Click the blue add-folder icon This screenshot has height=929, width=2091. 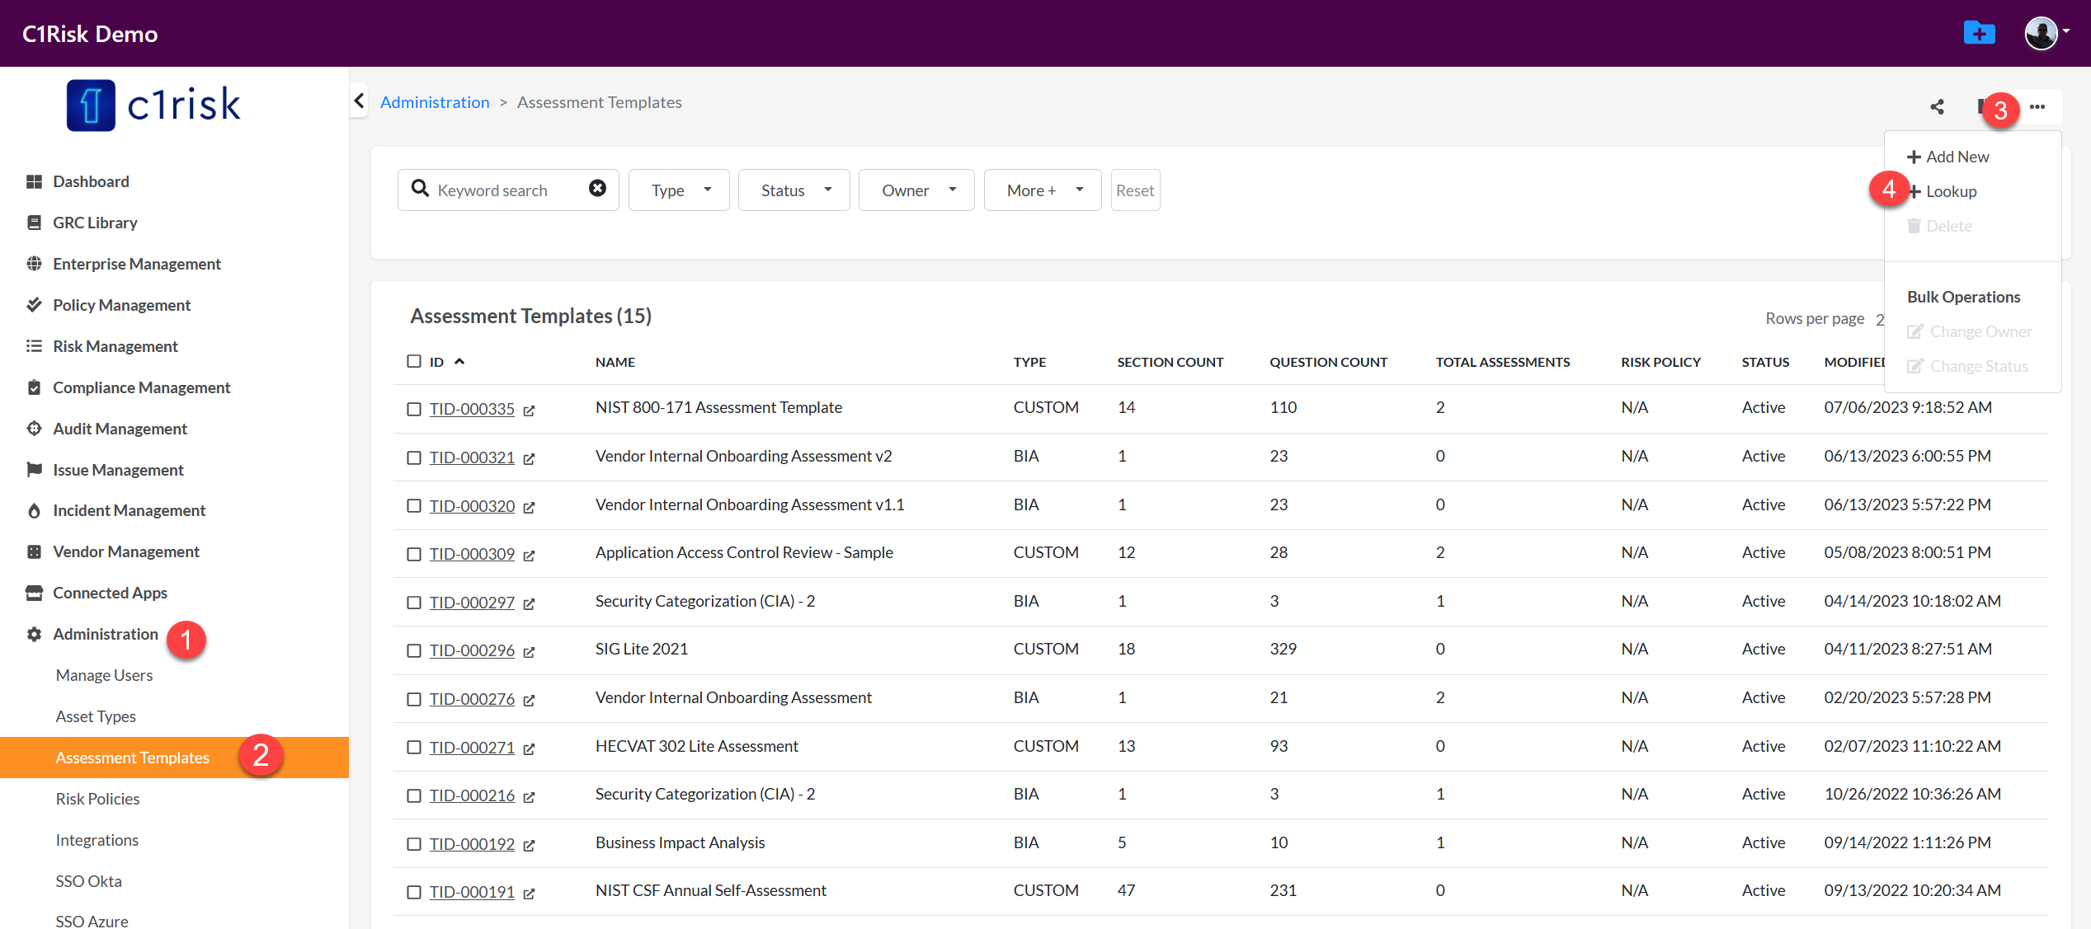point(1979,34)
